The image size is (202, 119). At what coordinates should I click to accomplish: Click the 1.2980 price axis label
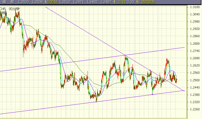coord(195,22)
